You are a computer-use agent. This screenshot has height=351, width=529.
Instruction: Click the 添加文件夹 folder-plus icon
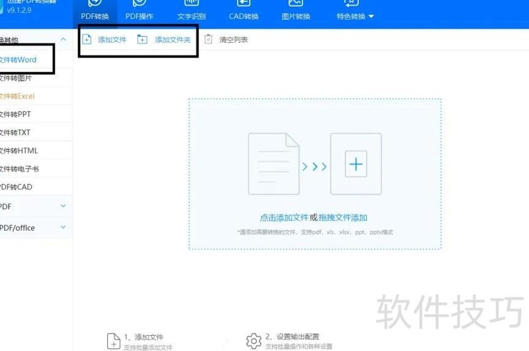(142, 40)
